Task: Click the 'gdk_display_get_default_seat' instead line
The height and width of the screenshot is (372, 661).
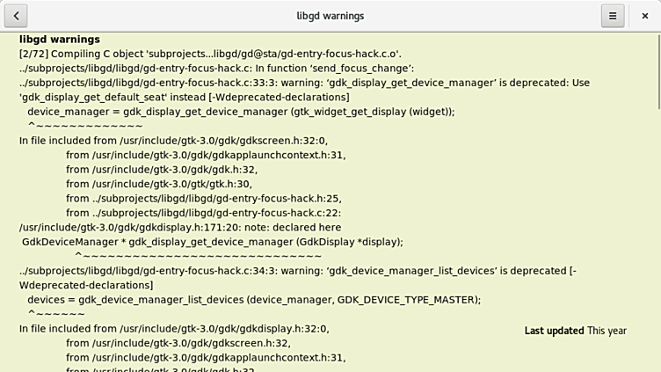Action: click(x=184, y=97)
